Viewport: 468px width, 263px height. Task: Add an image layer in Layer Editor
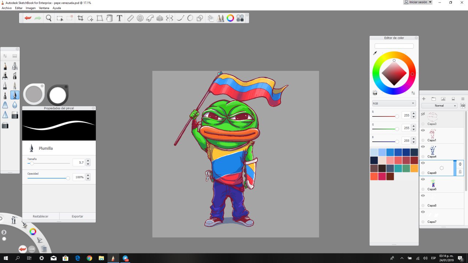click(443, 99)
